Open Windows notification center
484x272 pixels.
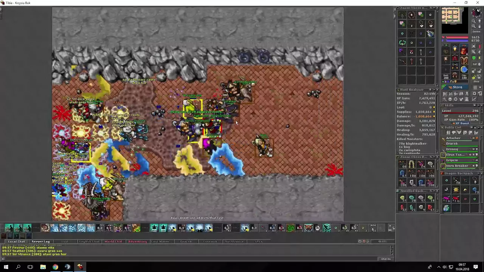(x=476, y=267)
